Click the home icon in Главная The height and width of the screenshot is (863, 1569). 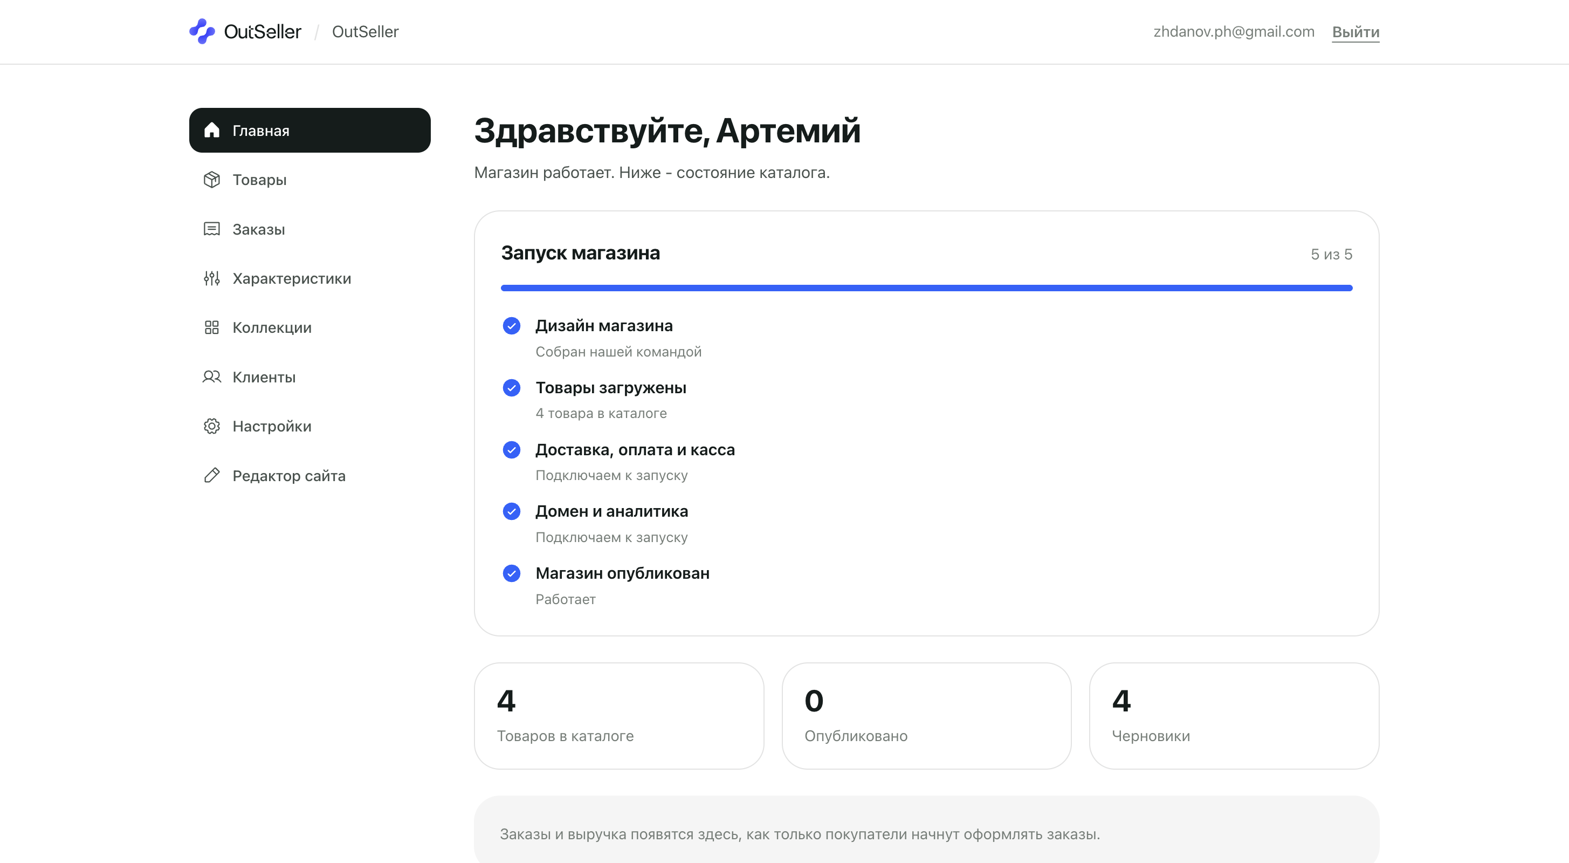pos(211,130)
